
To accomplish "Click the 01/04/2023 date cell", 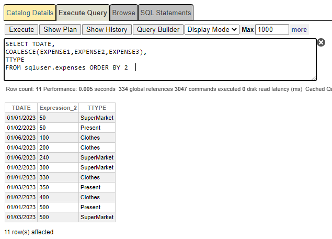I will [21, 147].
